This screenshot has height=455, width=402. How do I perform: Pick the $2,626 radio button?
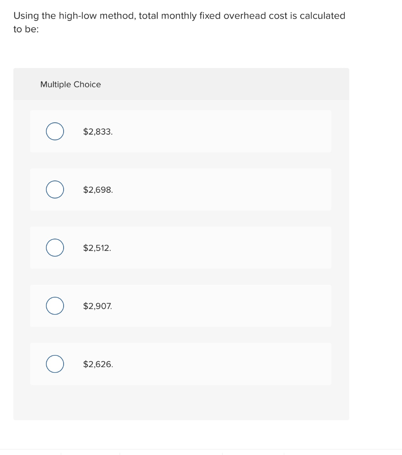pos(55,364)
